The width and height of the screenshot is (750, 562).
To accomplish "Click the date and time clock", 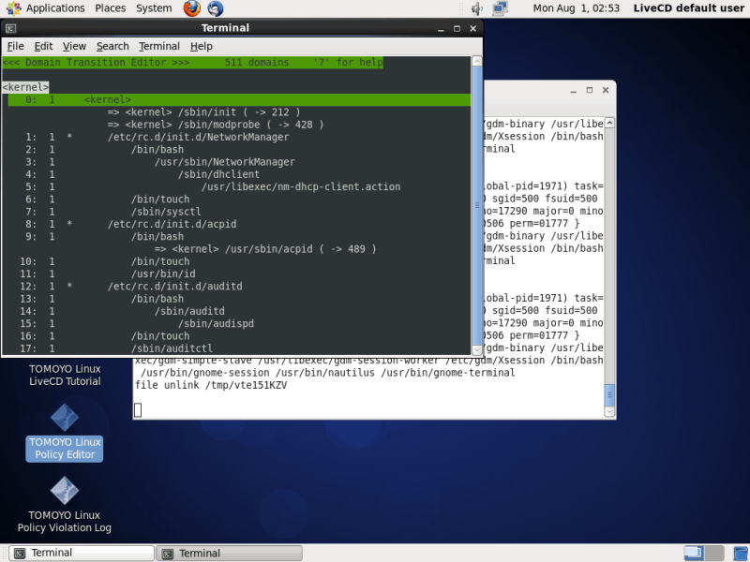I will tap(576, 8).
